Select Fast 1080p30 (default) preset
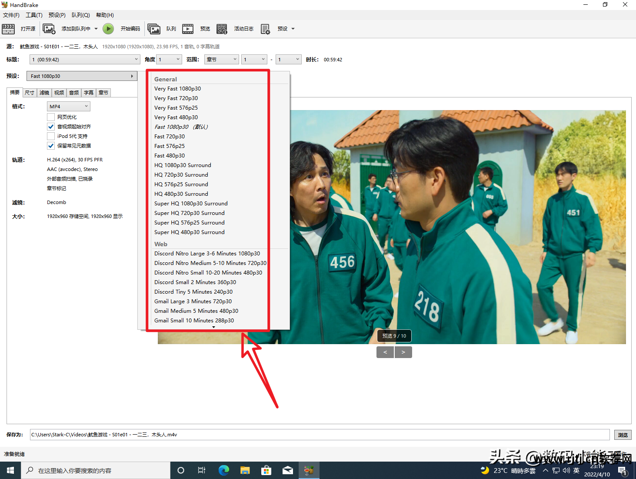The image size is (636, 479). (x=181, y=127)
